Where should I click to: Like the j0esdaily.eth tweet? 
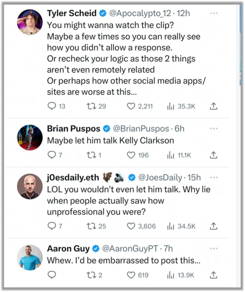pyautogui.click(x=131, y=226)
